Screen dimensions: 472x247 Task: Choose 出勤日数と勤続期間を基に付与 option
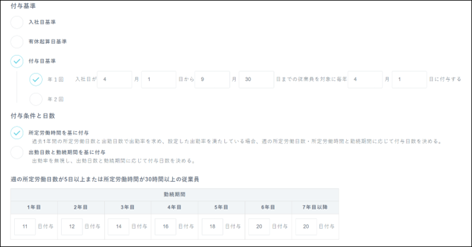(17, 152)
